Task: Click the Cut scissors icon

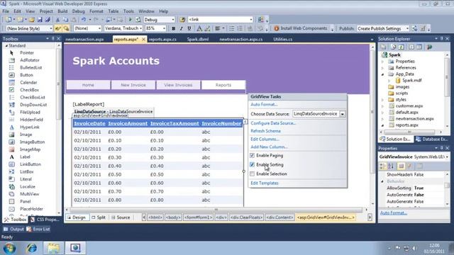Action: [x=57, y=20]
